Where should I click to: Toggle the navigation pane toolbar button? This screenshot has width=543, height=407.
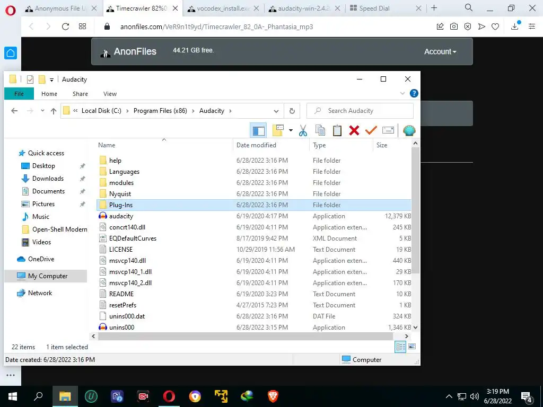click(x=258, y=130)
